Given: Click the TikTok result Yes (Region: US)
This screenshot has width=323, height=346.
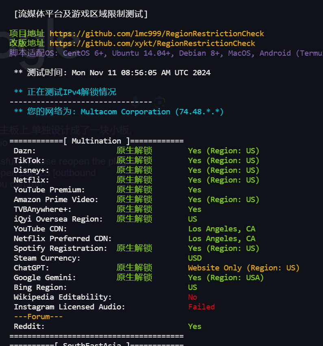Looking at the screenshot, I should (x=223, y=161).
